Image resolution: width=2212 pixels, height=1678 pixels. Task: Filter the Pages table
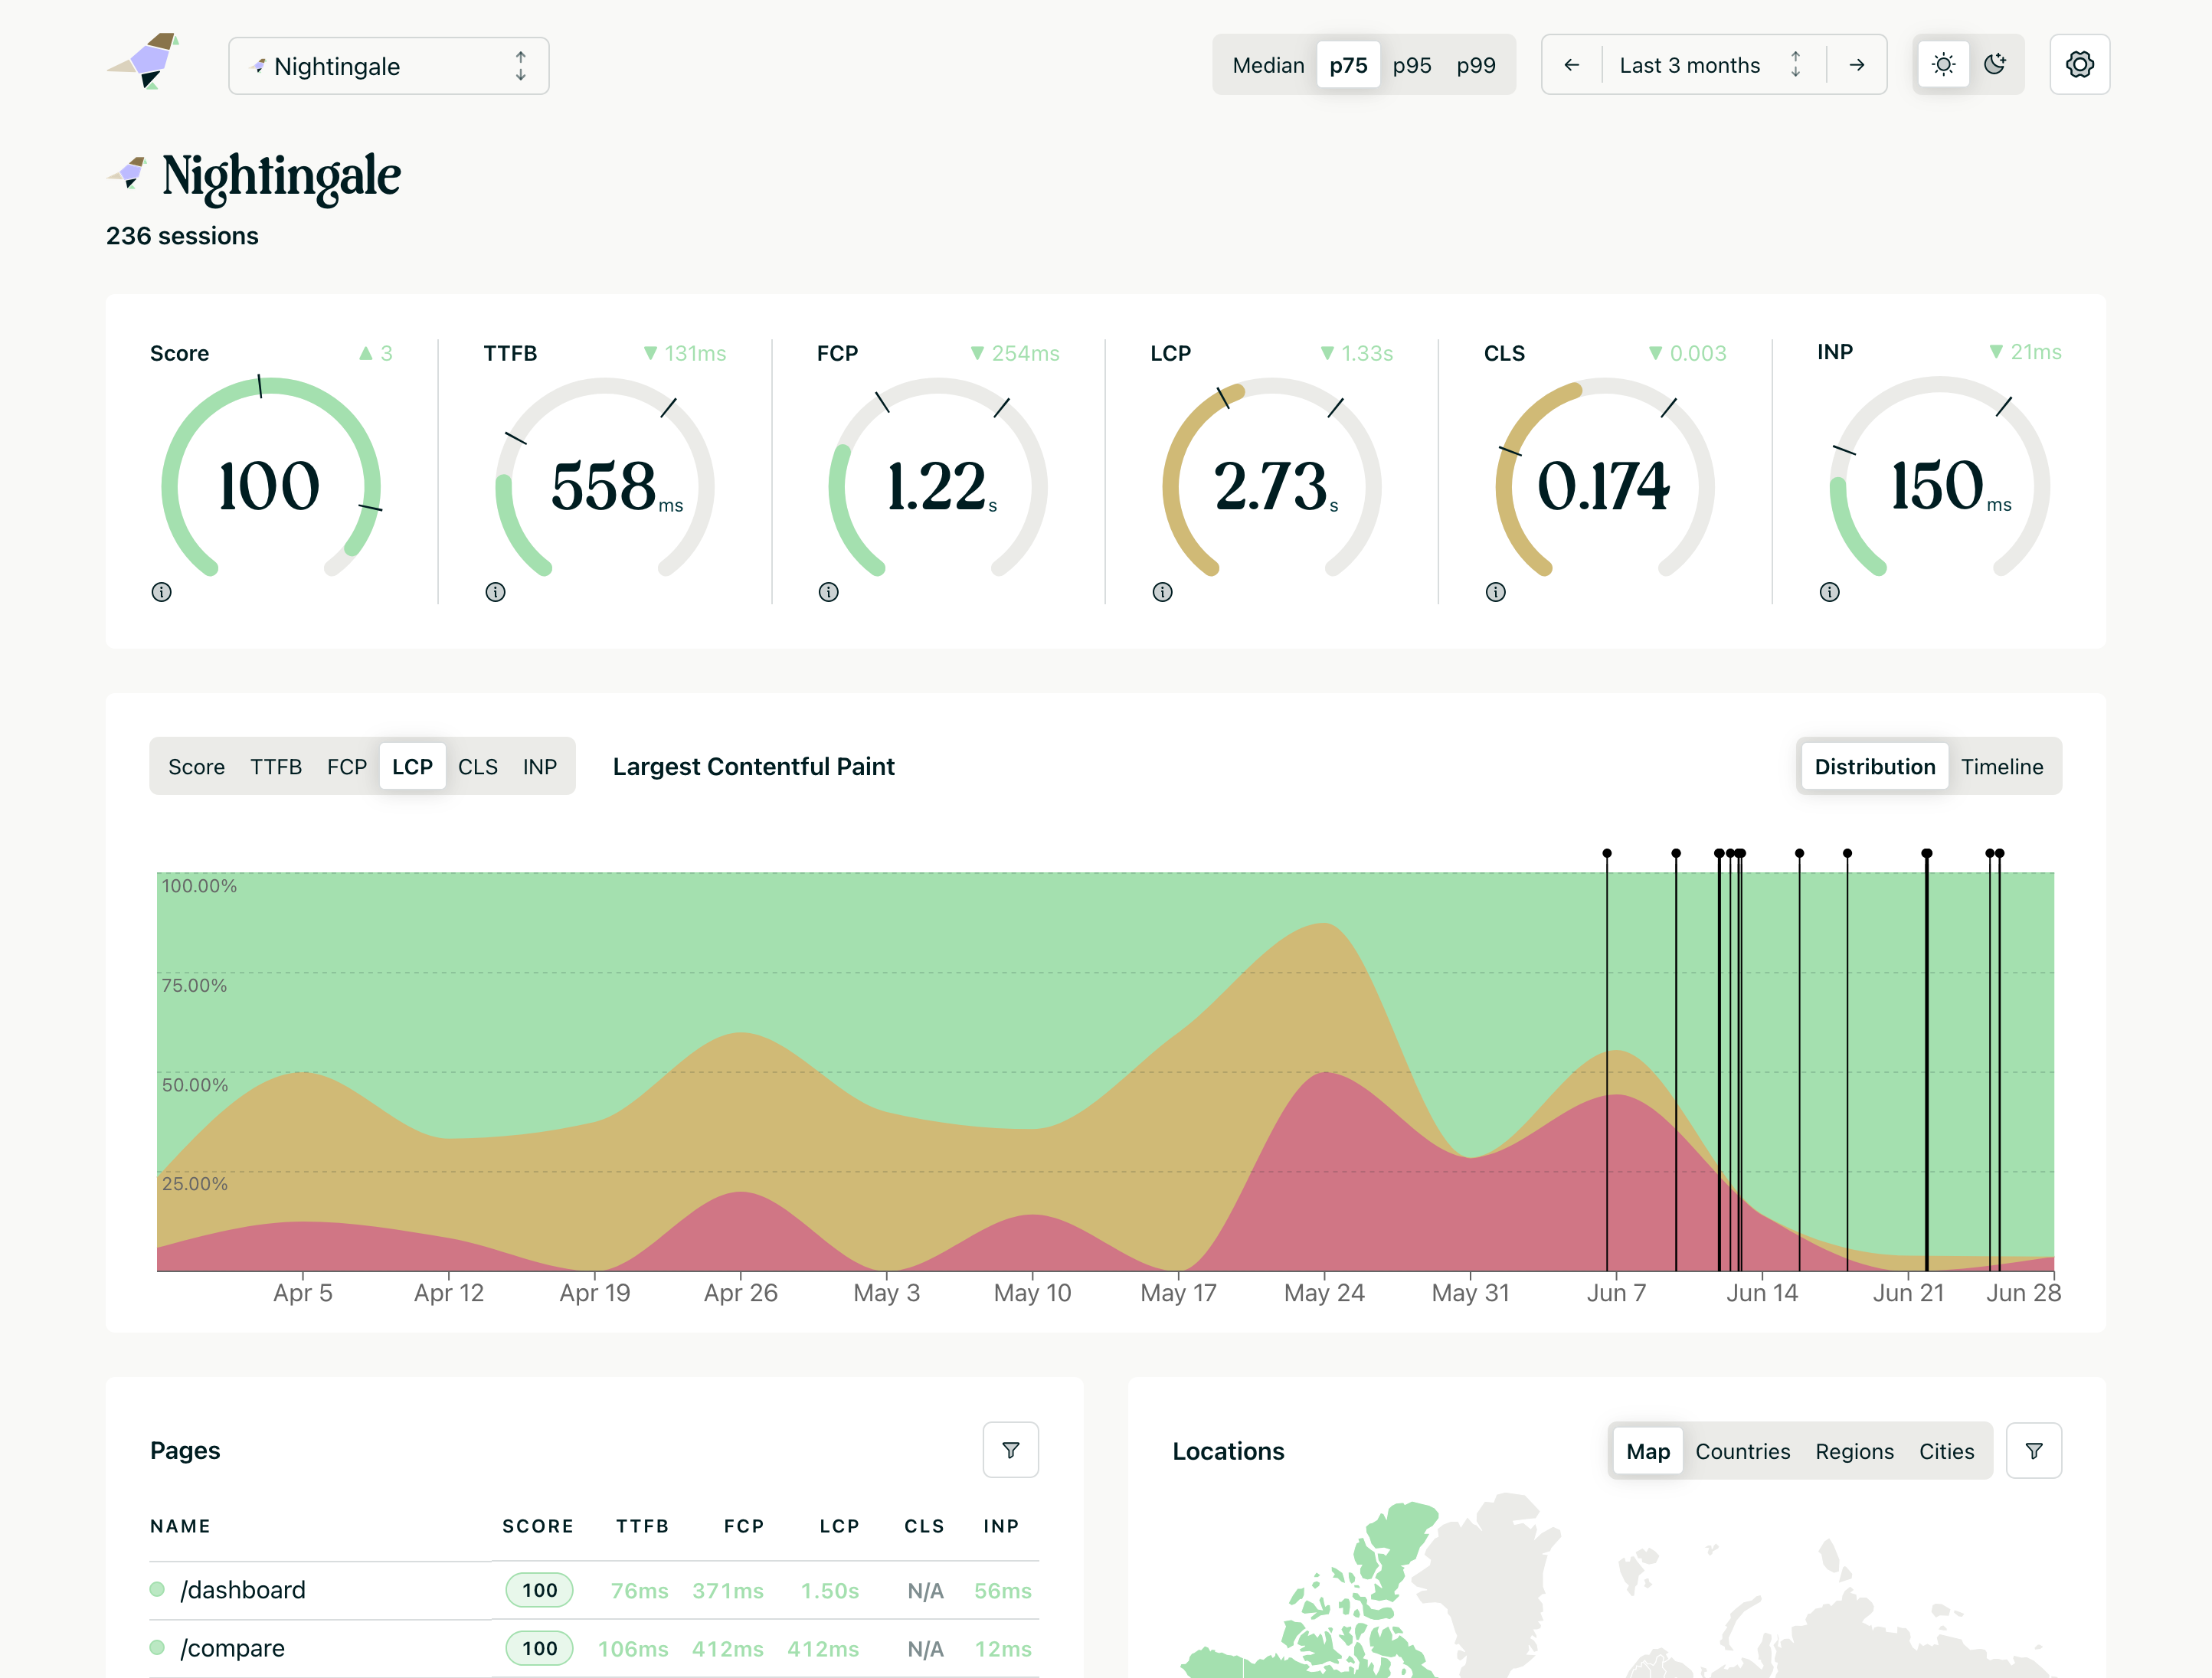[x=1011, y=1450]
